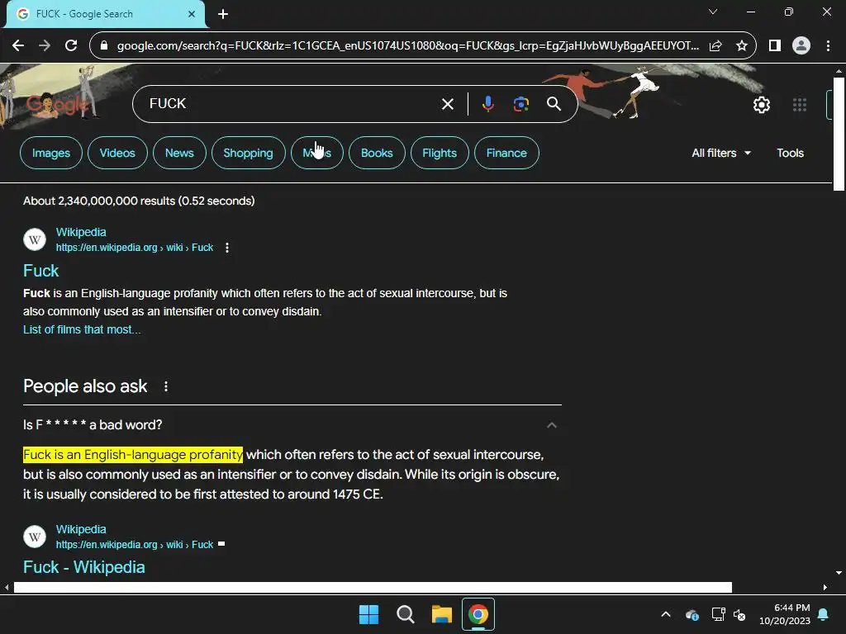Click the lock icon in address bar
Viewport: 846px width, 634px height.
pyautogui.click(x=105, y=46)
